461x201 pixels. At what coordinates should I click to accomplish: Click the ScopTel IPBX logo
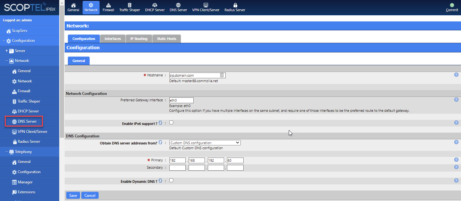pyautogui.click(x=30, y=7)
